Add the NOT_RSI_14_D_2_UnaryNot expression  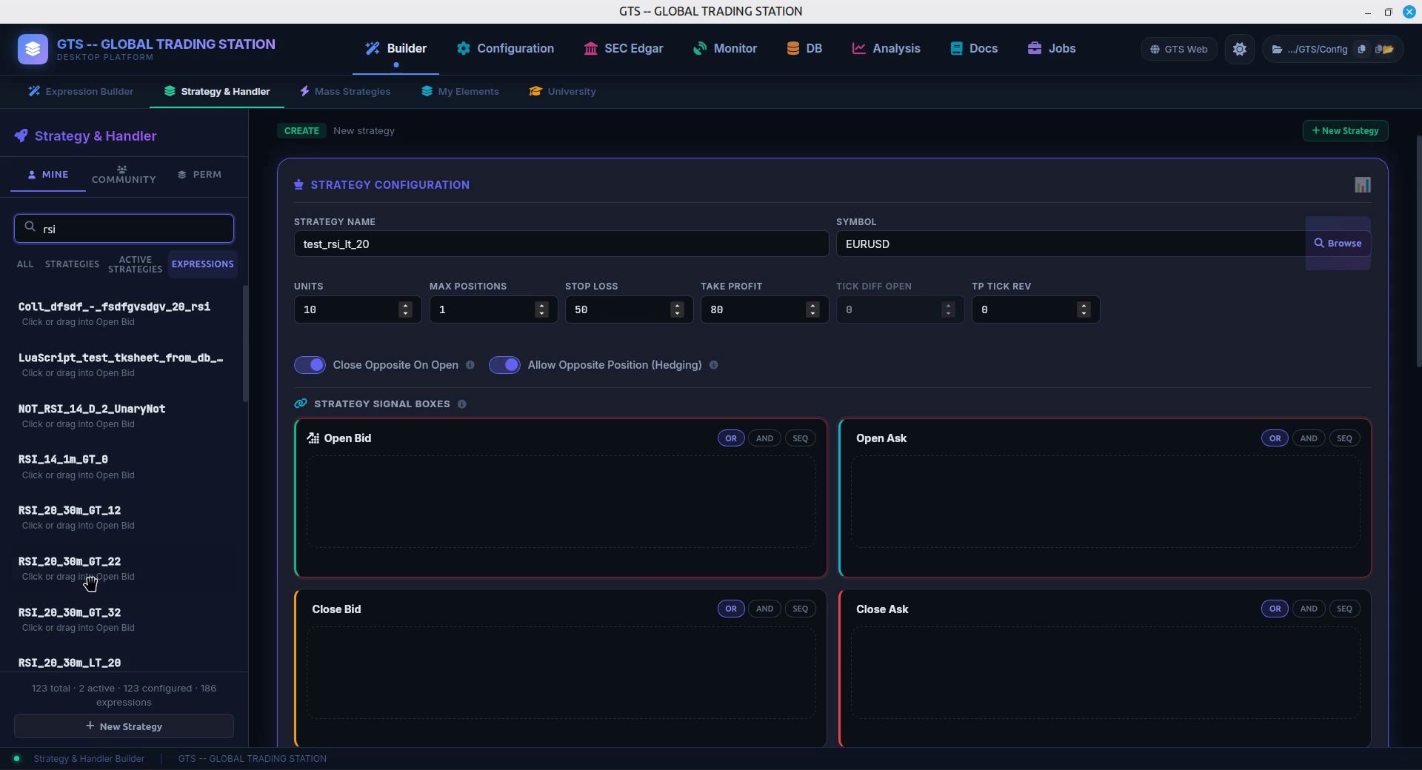coord(124,415)
